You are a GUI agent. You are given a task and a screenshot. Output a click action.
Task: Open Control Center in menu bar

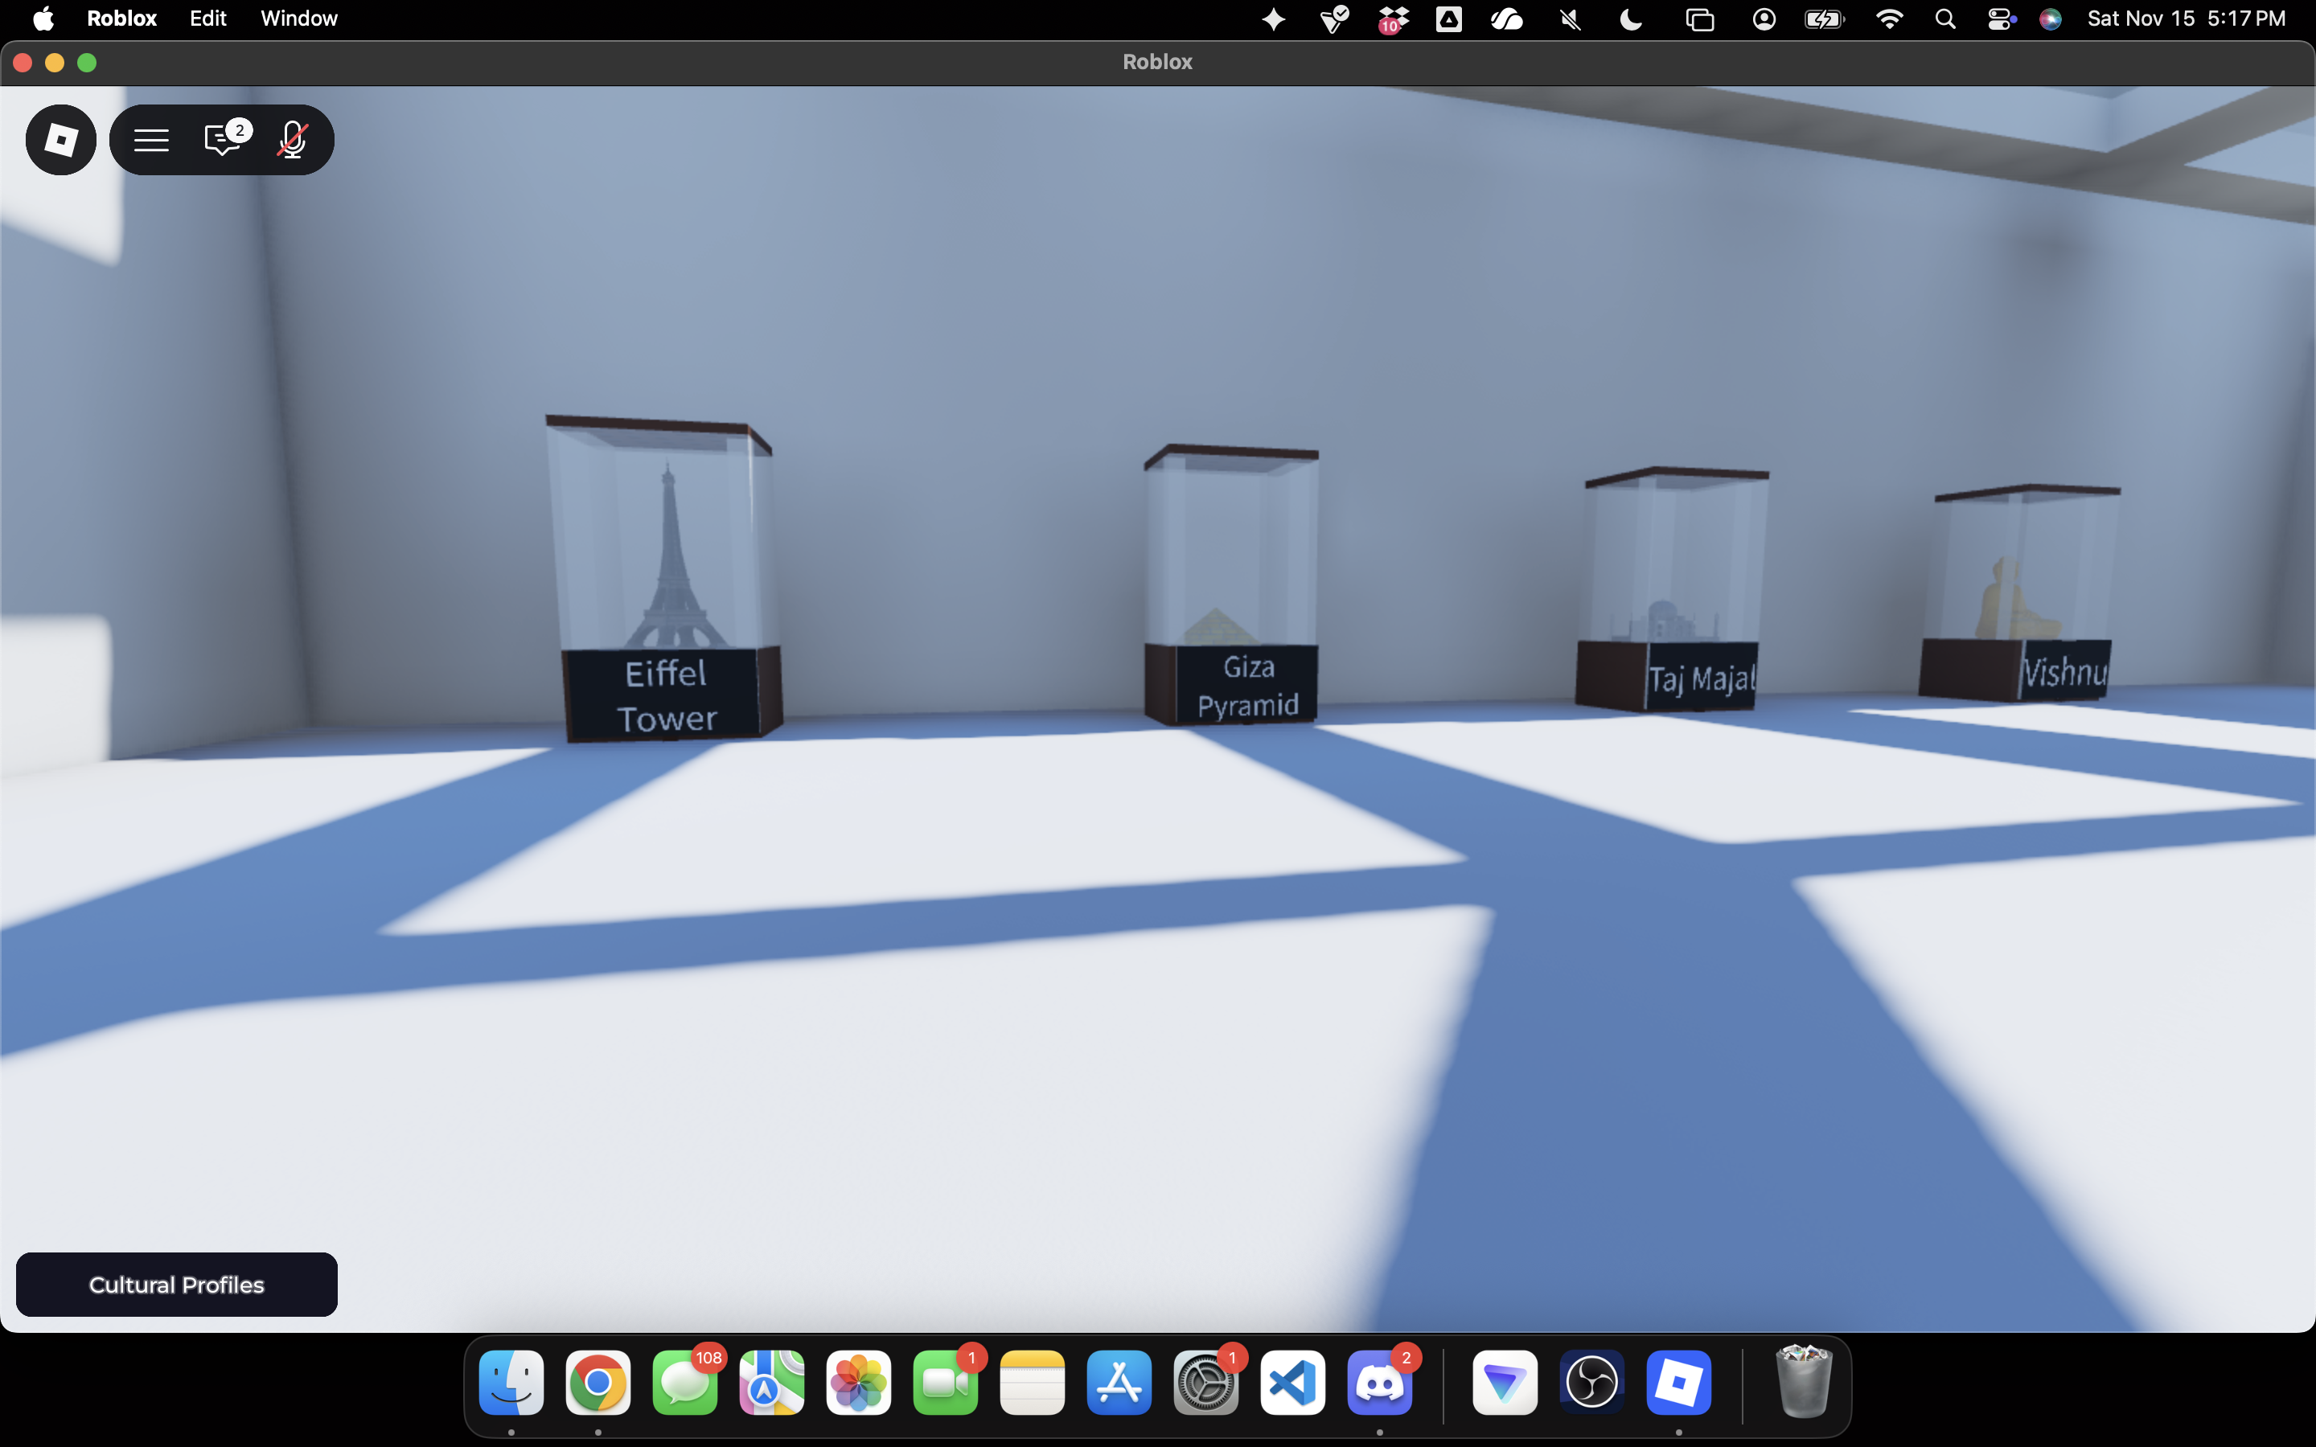[2000, 19]
